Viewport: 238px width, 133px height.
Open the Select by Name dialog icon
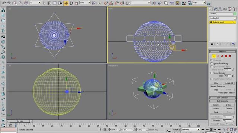coord(49,3)
